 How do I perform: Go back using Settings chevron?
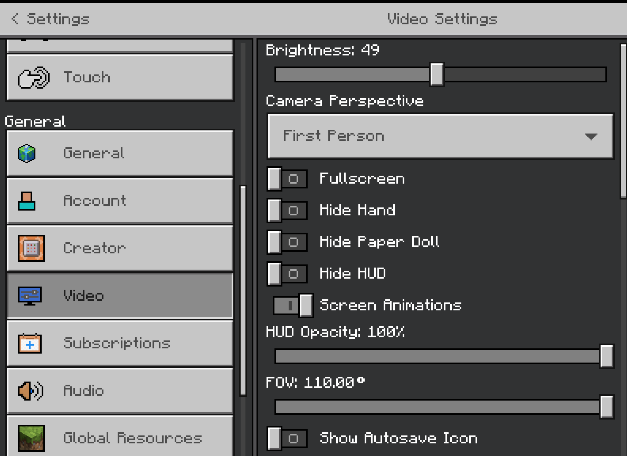point(15,19)
